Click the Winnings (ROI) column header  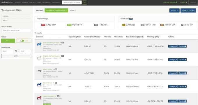(153, 37)
